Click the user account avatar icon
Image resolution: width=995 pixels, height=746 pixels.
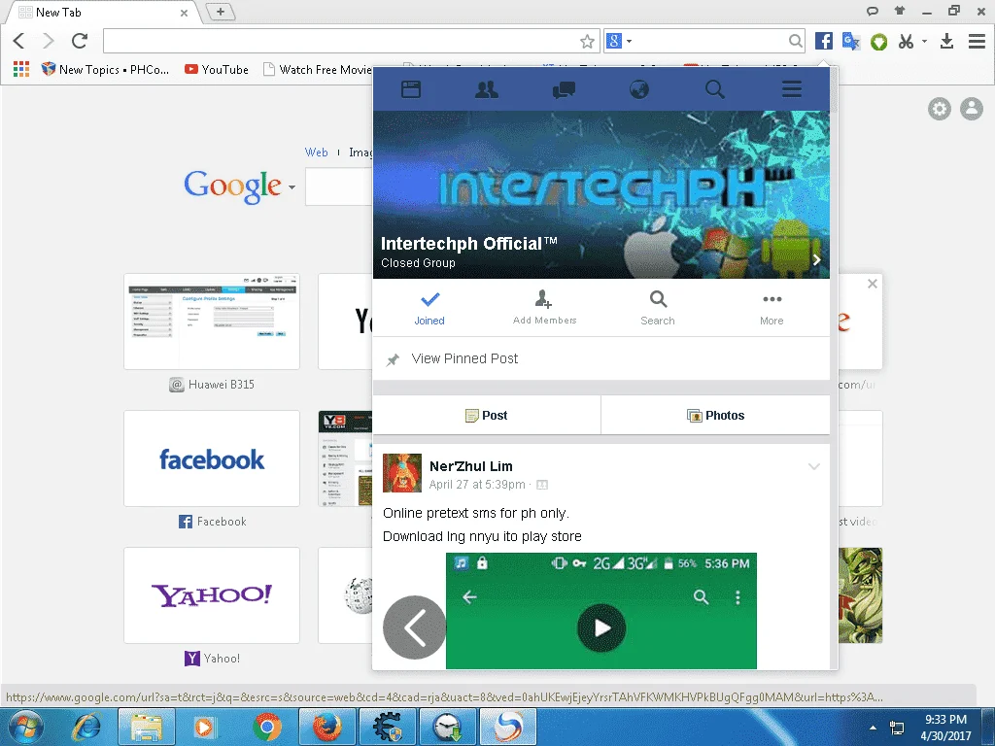(x=972, y=109)
